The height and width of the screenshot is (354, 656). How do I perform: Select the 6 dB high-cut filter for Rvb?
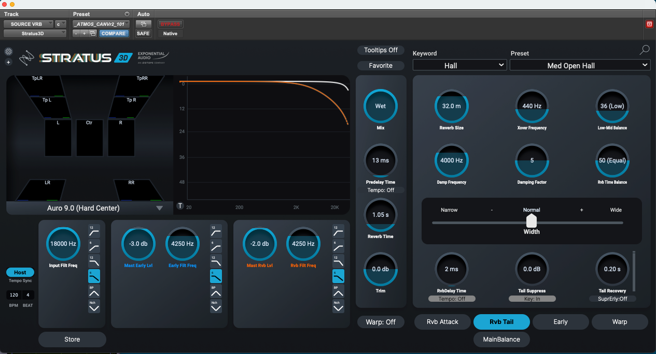(x=338, y=276)
